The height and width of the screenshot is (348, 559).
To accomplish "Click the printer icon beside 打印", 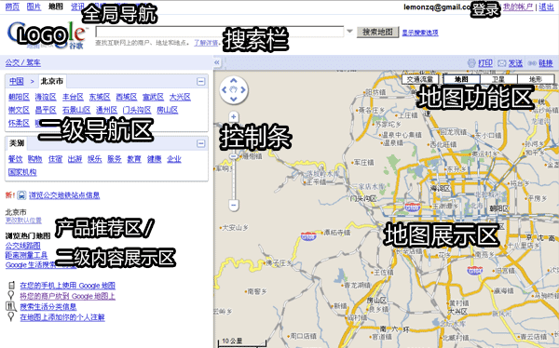I will (x=471, y=63).
